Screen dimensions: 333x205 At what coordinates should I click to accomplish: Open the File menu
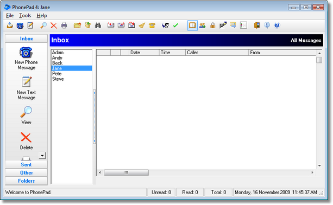tap(10, 16)
